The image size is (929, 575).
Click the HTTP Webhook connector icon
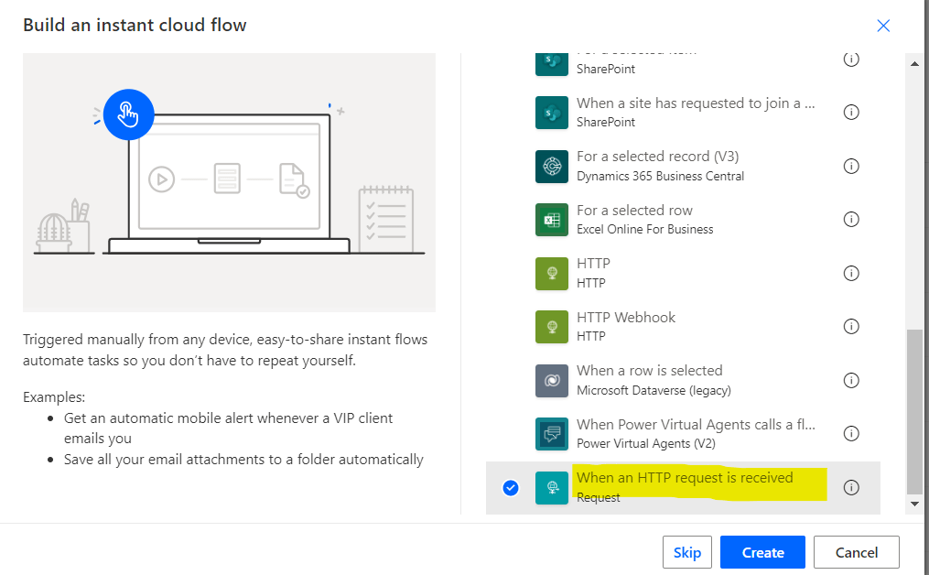[x=552, y=326]
